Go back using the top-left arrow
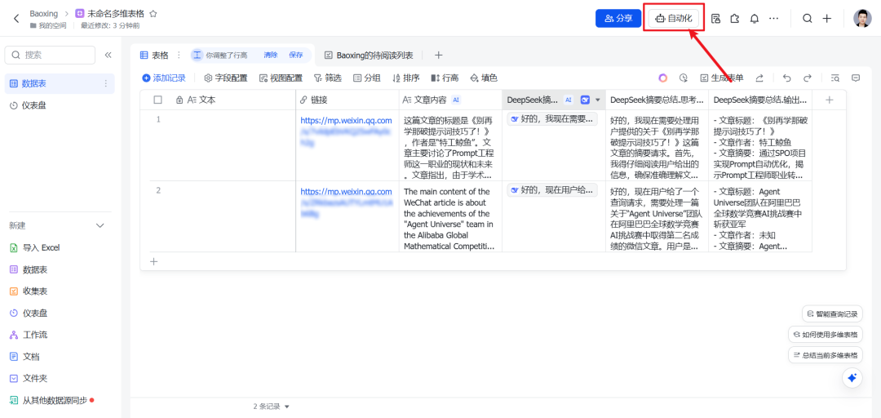Image resolution: width=881 pixels, height=418 pixels. pyautogui.click(x=16, y=19)
